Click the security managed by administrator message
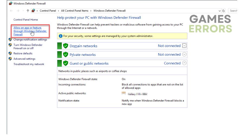 point(108,36)
